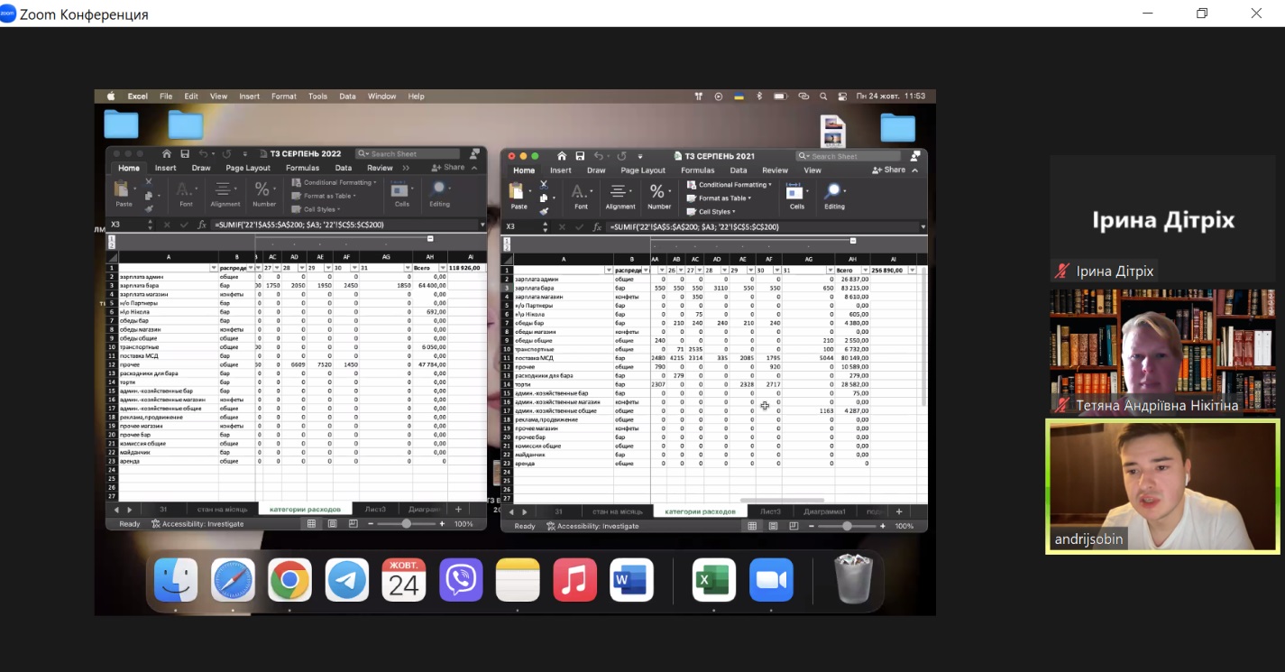Collapse column group with minus button, 2021 sheet
The height and width of the screenshot is (672, 1285).
pos(853,241)
